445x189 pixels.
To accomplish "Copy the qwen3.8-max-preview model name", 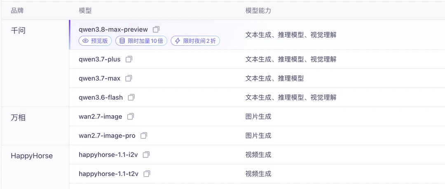I will (156, 29).
